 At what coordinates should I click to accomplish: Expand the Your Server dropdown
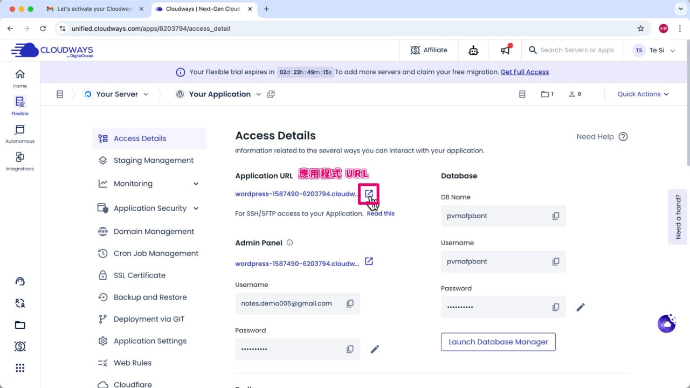(x=146, y=94)
